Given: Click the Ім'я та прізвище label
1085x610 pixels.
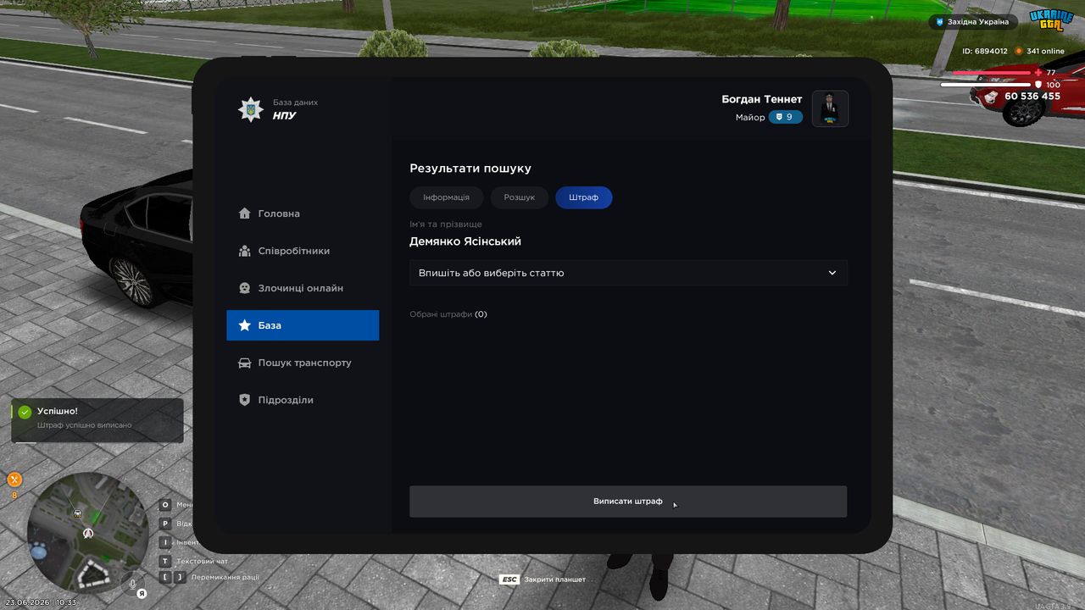Looking at the screenshot, I should [x=446, y=225].
